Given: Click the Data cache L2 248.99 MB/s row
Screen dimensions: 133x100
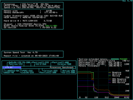Looking at the screenshot, I should (x=100, y=64).
